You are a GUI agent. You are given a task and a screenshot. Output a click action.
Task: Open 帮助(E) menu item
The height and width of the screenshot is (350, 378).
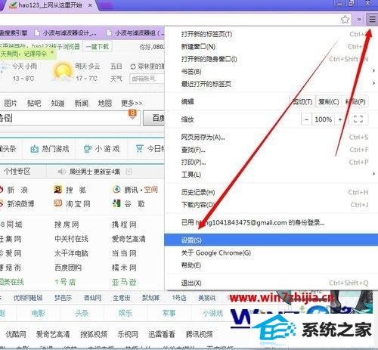(271, 265)
